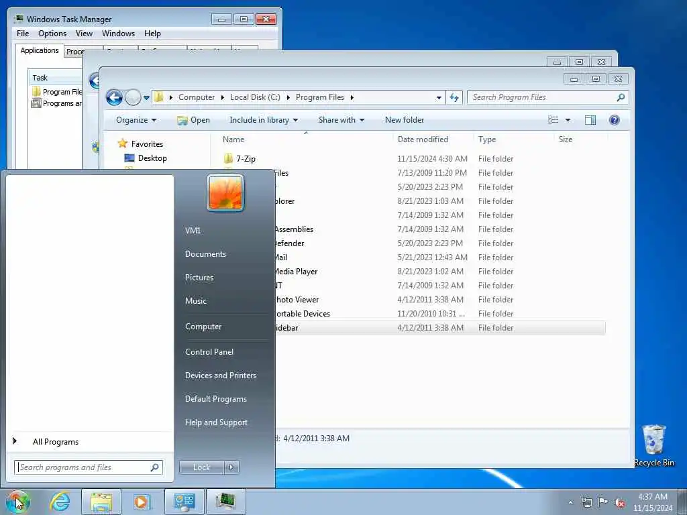Launch Internet Explorer from the taskbar
Screen dimensions: 687x515
(60, 502)
